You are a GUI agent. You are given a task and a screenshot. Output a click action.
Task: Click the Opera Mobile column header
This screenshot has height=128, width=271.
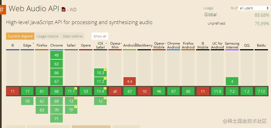point(159,45)
